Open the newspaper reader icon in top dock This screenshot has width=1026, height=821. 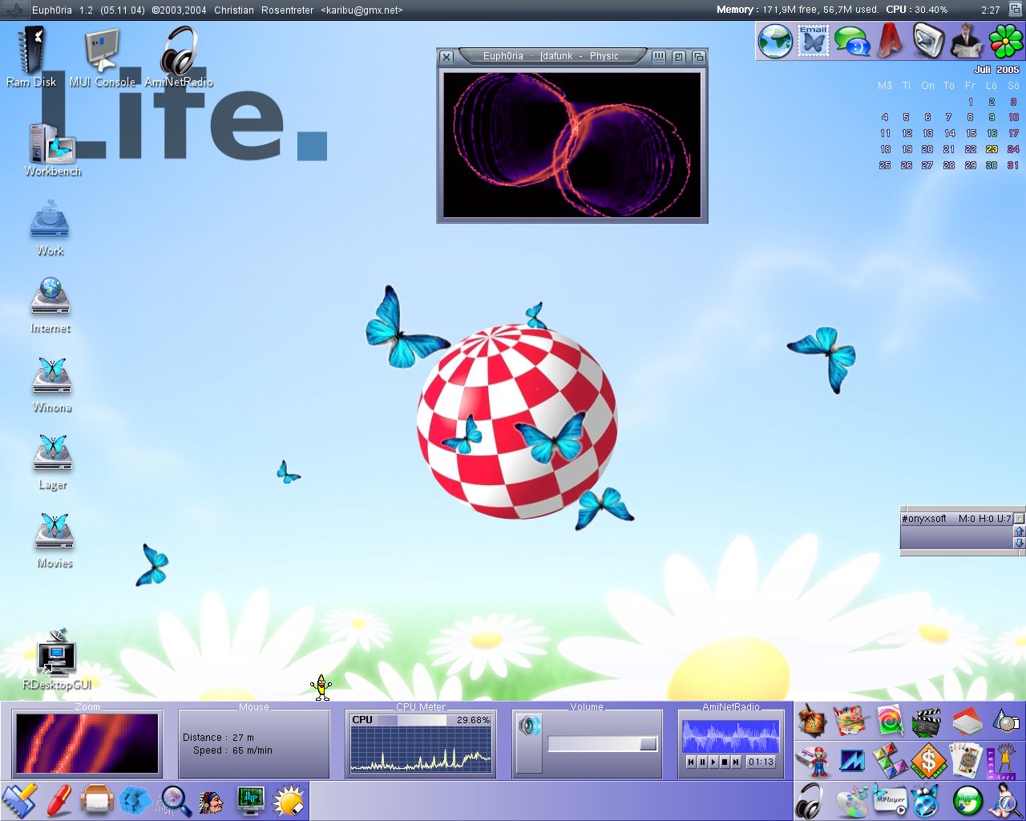[967, 41]
